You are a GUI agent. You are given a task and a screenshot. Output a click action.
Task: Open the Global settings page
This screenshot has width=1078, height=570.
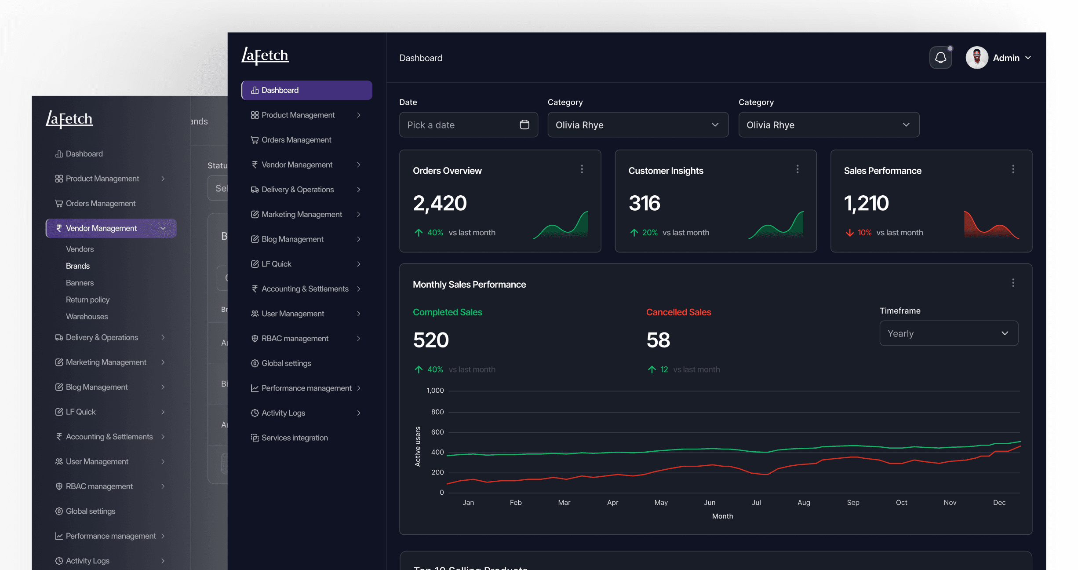tap(286, 363)
